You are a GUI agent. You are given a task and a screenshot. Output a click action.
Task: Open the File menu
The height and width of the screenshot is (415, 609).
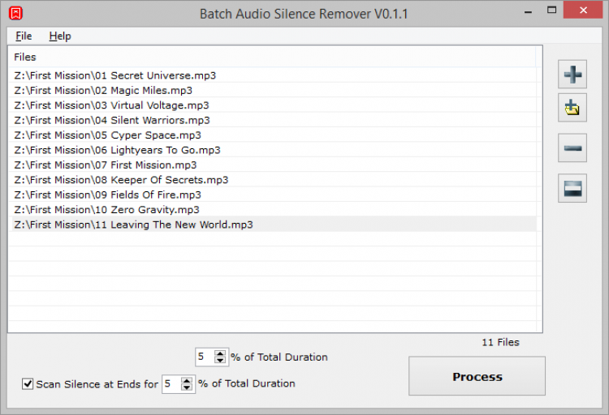[24, 36]
